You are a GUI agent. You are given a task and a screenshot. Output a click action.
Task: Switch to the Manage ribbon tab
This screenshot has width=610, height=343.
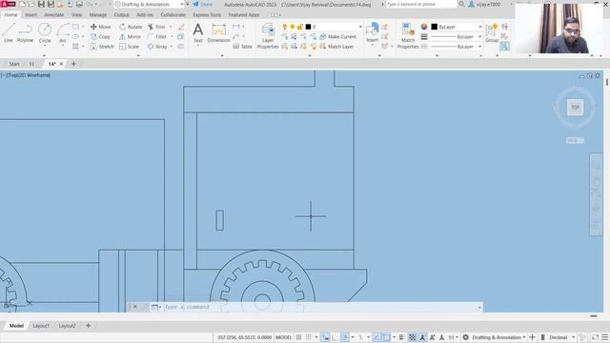[98, 15]
